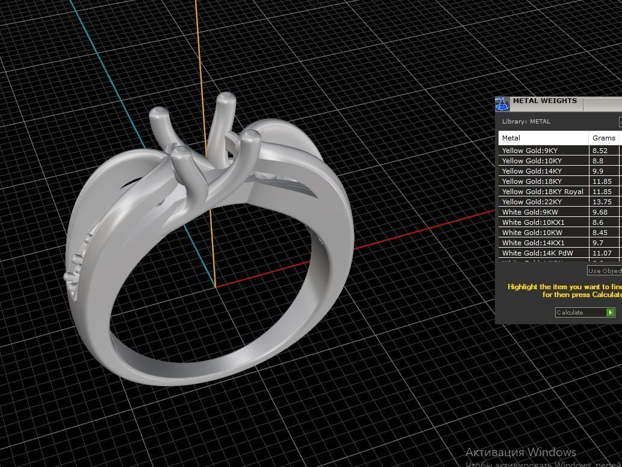This screenshot has height=467, width=622.
Task: Click the 13.75 grams value
Action: coord(602,202)
